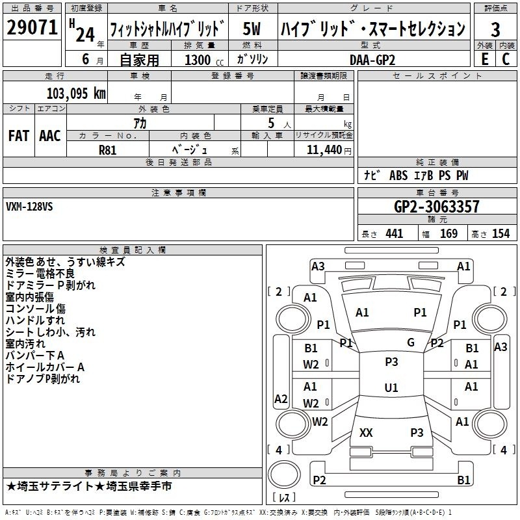
Task: Click the XX replacement mark on the car diagram
Action: 366,432
